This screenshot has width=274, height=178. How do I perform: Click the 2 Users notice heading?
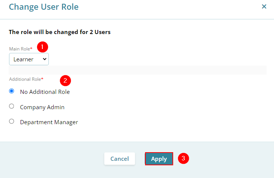pyautogui.click(x=60, y=32)
